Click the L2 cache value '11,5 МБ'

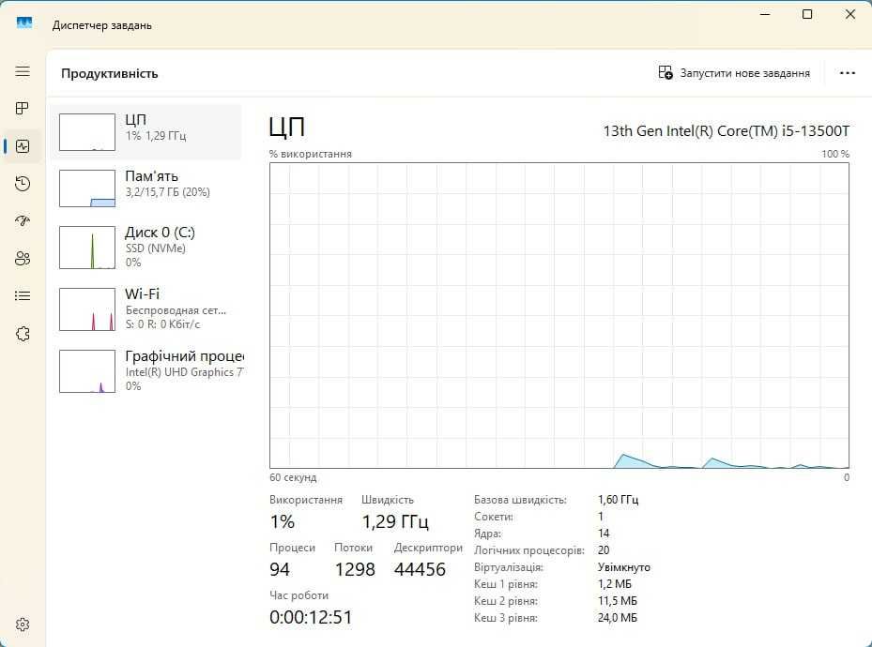[618, 601]
